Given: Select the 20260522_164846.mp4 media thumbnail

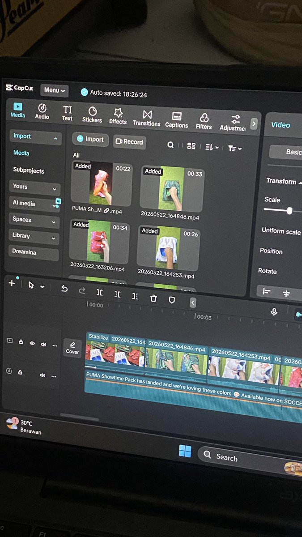Looking at the screenshot, I should pos(172,188).
